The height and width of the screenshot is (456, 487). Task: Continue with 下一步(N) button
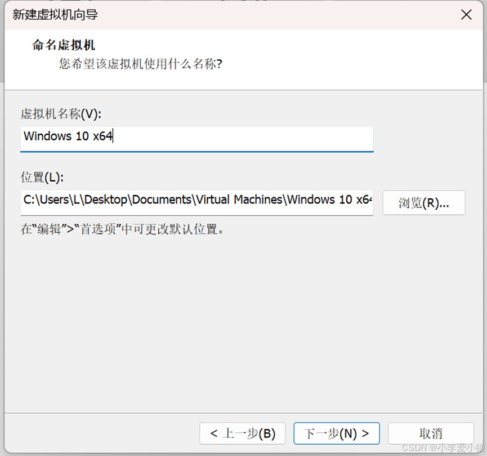point(337,433)
